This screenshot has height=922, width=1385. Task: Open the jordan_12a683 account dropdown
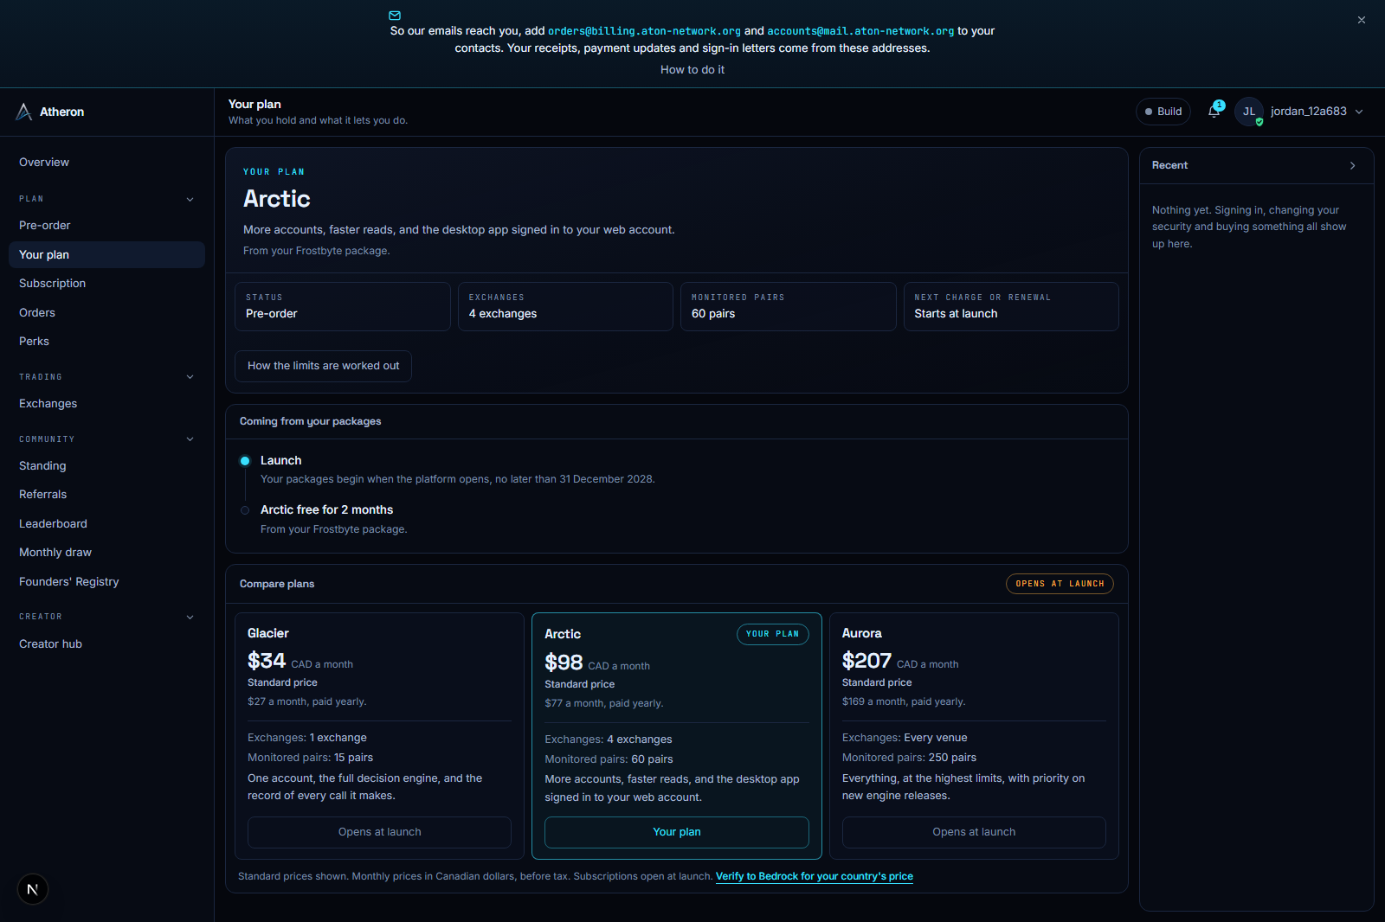click(x=1317, y=112)
